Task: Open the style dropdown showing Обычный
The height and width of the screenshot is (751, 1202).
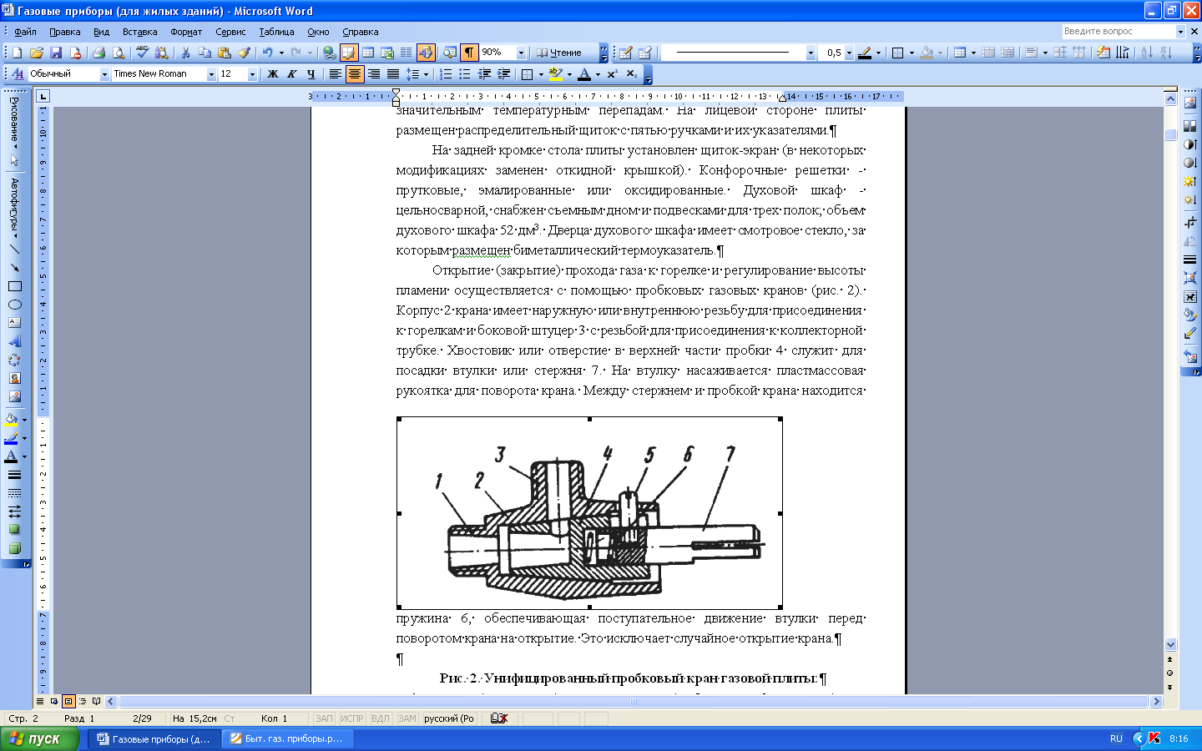Action: coord(104,74)
